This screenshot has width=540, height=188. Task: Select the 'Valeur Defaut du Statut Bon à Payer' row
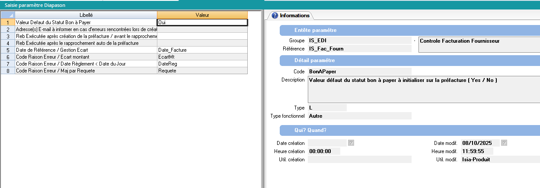pos(86,22)
